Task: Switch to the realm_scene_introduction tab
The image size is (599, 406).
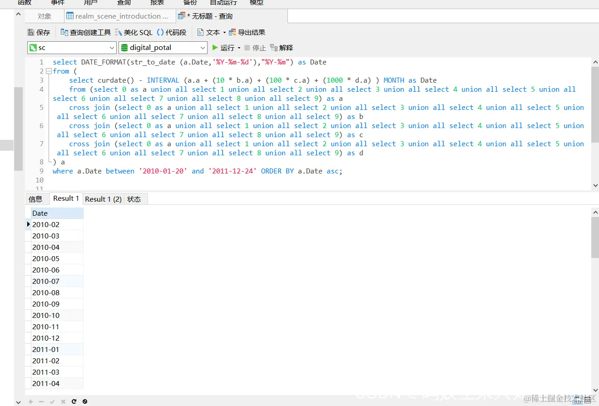Action: pyautogui.click(x=120, y=16)
